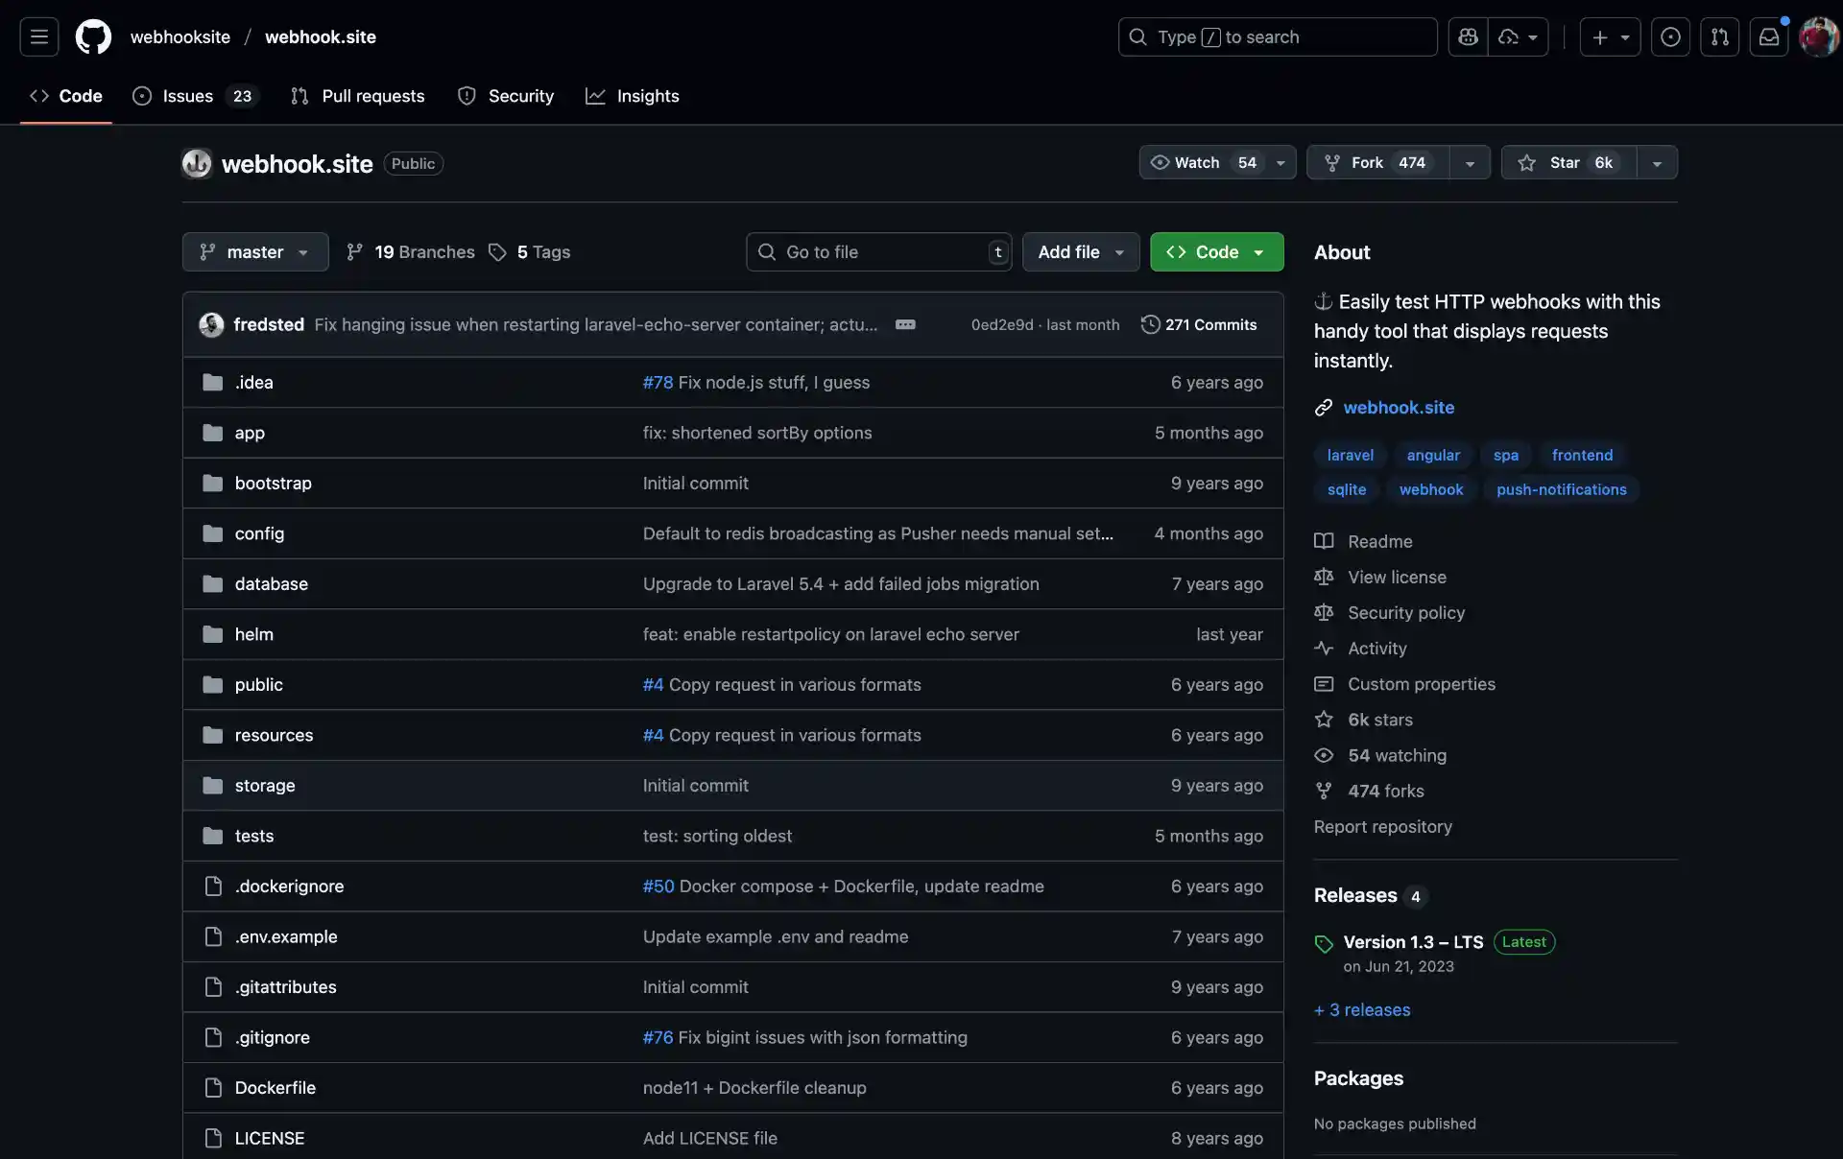Open issue #78 in .idea commit message

pyautogui.click(x=658, y=382)
